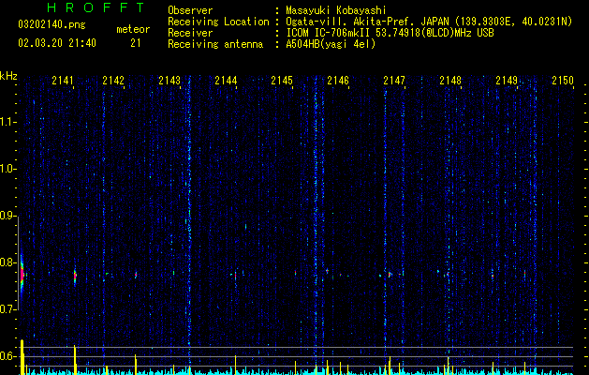Click the 'Receiver' field label

click(190, 33)
